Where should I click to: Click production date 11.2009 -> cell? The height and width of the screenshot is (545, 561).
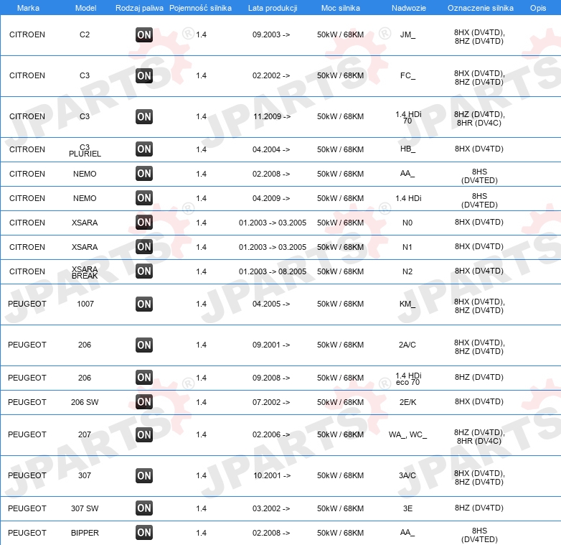point(272,116)
